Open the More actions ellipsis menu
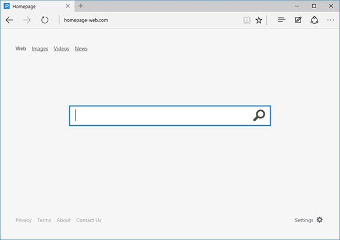 331,20
